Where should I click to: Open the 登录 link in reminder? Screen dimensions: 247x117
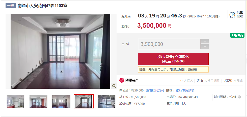(194, 69)
